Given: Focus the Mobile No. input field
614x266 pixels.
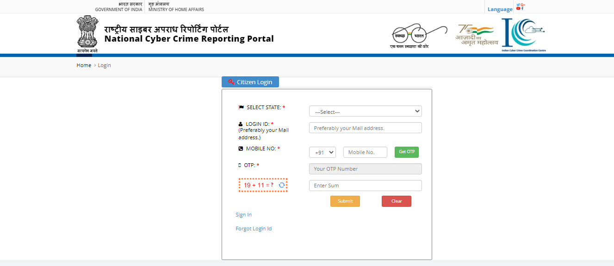Looking at the screenshot, I should pyautogui.click(x=365, y=152).
